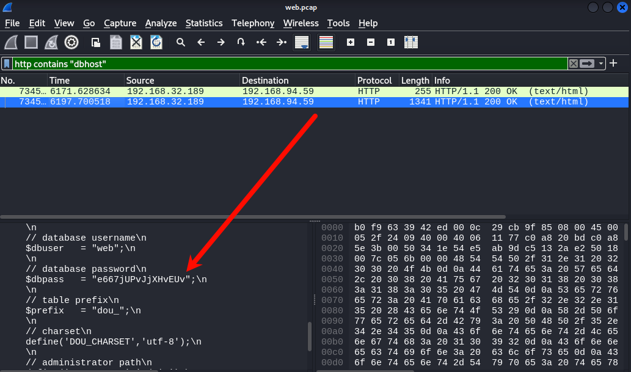Screen dimensions: 631x372
Task: Click the resize columns icon
Action: point(411,42)
